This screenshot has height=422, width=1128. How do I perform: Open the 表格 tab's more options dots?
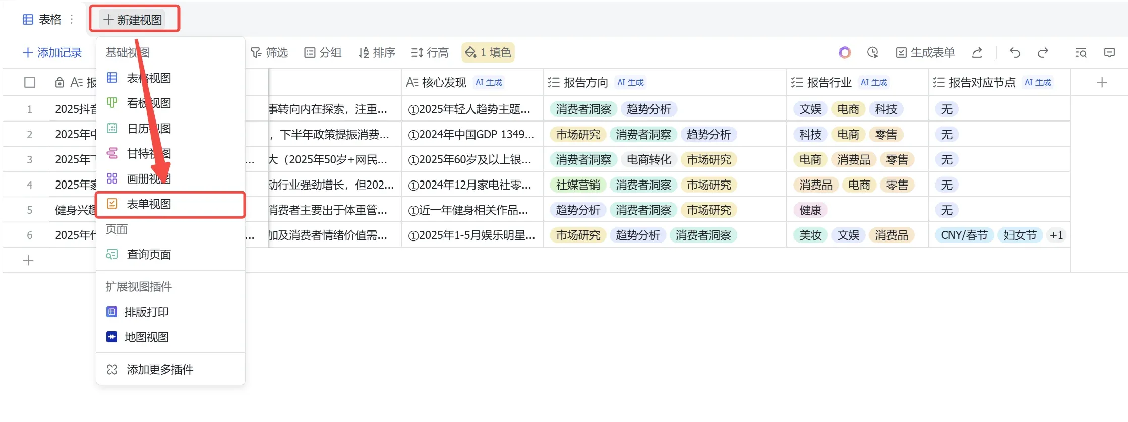(x=72, y=19)
